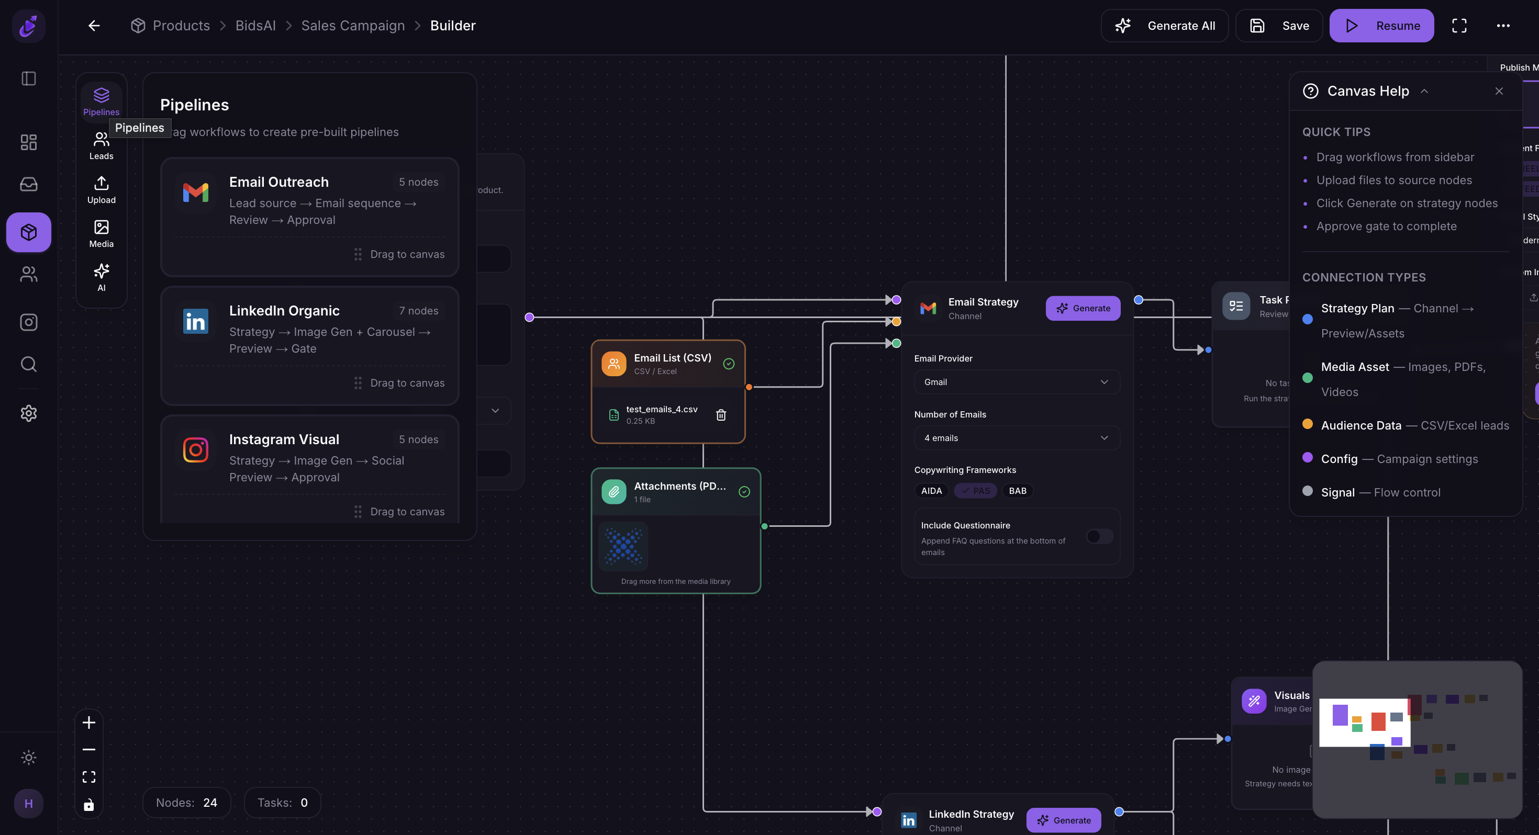Click the Visuals magic wand node icon

click(1254, 701)
